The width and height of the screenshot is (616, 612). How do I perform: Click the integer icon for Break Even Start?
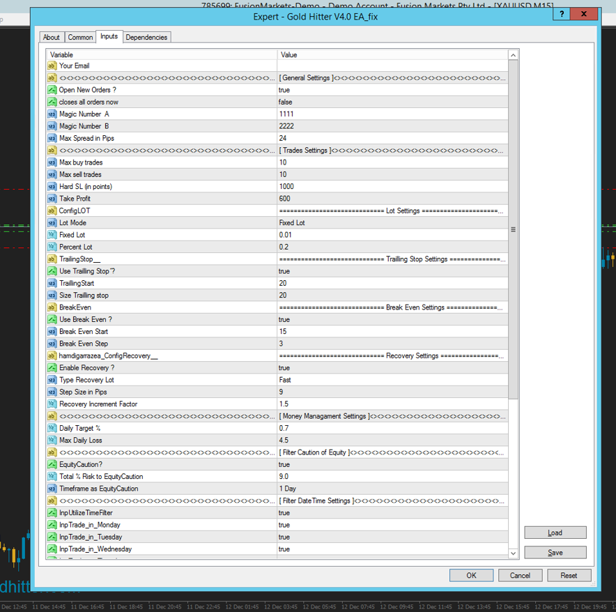52,331
